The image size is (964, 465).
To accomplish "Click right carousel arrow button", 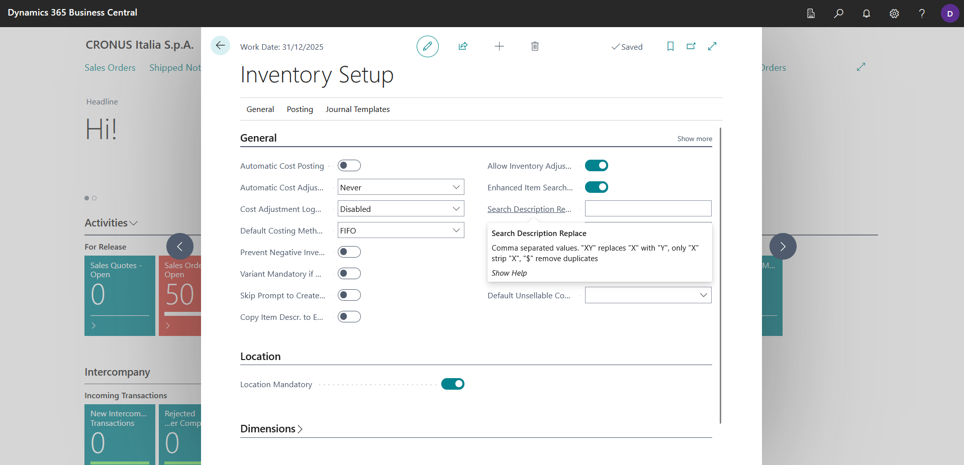I will click(783, 247).
